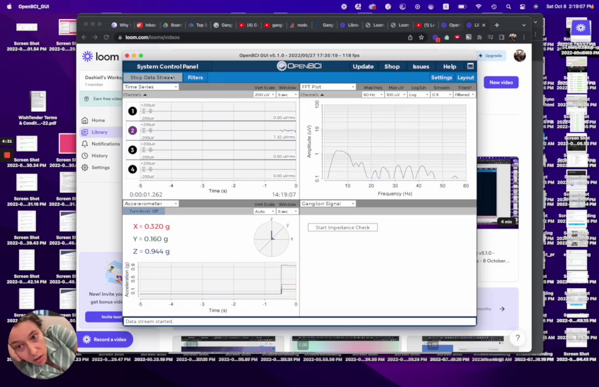
Task: Open Accelerometer widget dropdown
Action: pyautogui.click(x=151, y=204)
